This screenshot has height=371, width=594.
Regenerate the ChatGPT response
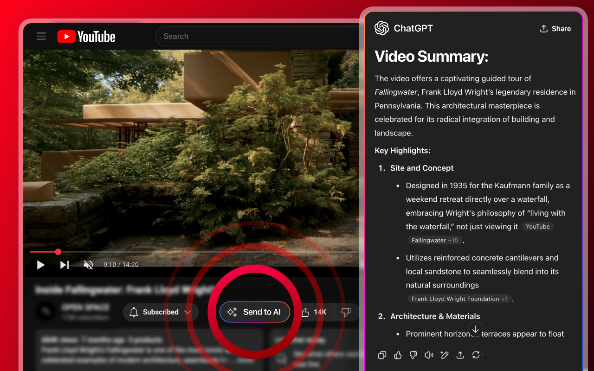pyautogui.click(x=476, y=355)
